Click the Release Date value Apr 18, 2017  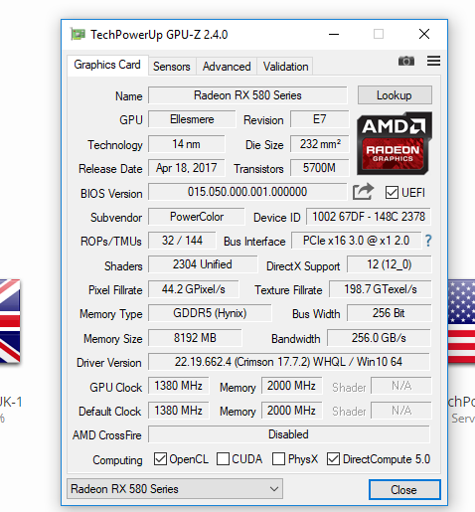186,168
